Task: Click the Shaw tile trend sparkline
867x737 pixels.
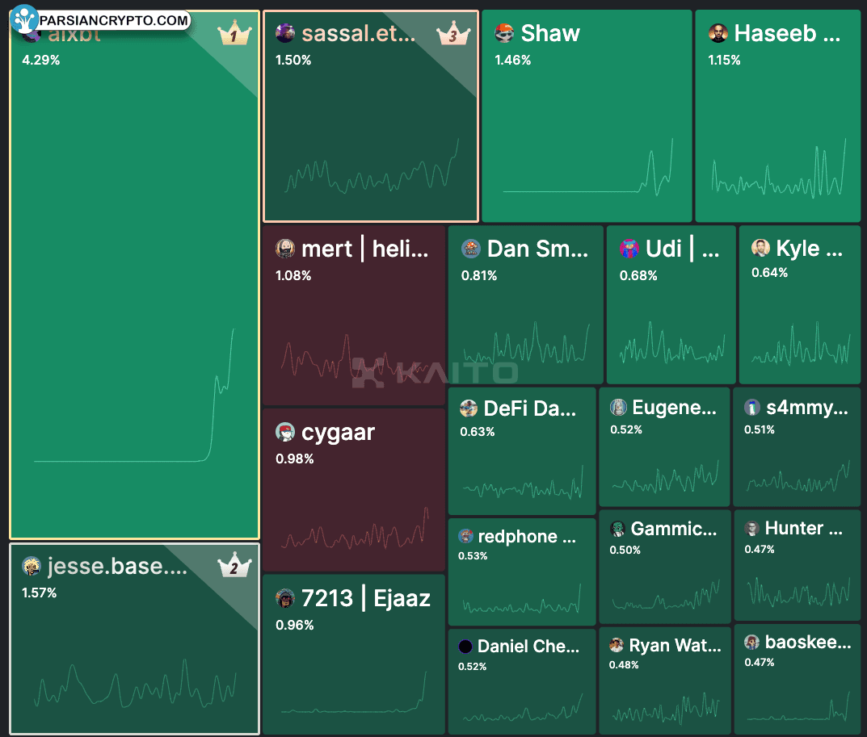Action: coord(587,167)
